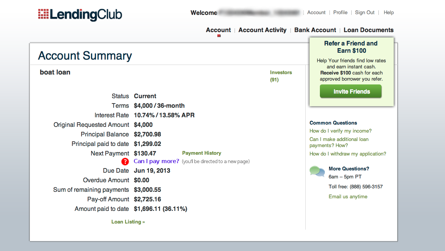This screenshot has width=445, height=251.
Task: Open the Payment History link
Action: (x=202, y=153)
